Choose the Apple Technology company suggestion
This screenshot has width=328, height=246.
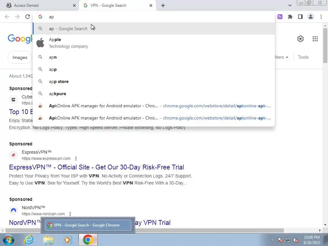tap(154, 43)
